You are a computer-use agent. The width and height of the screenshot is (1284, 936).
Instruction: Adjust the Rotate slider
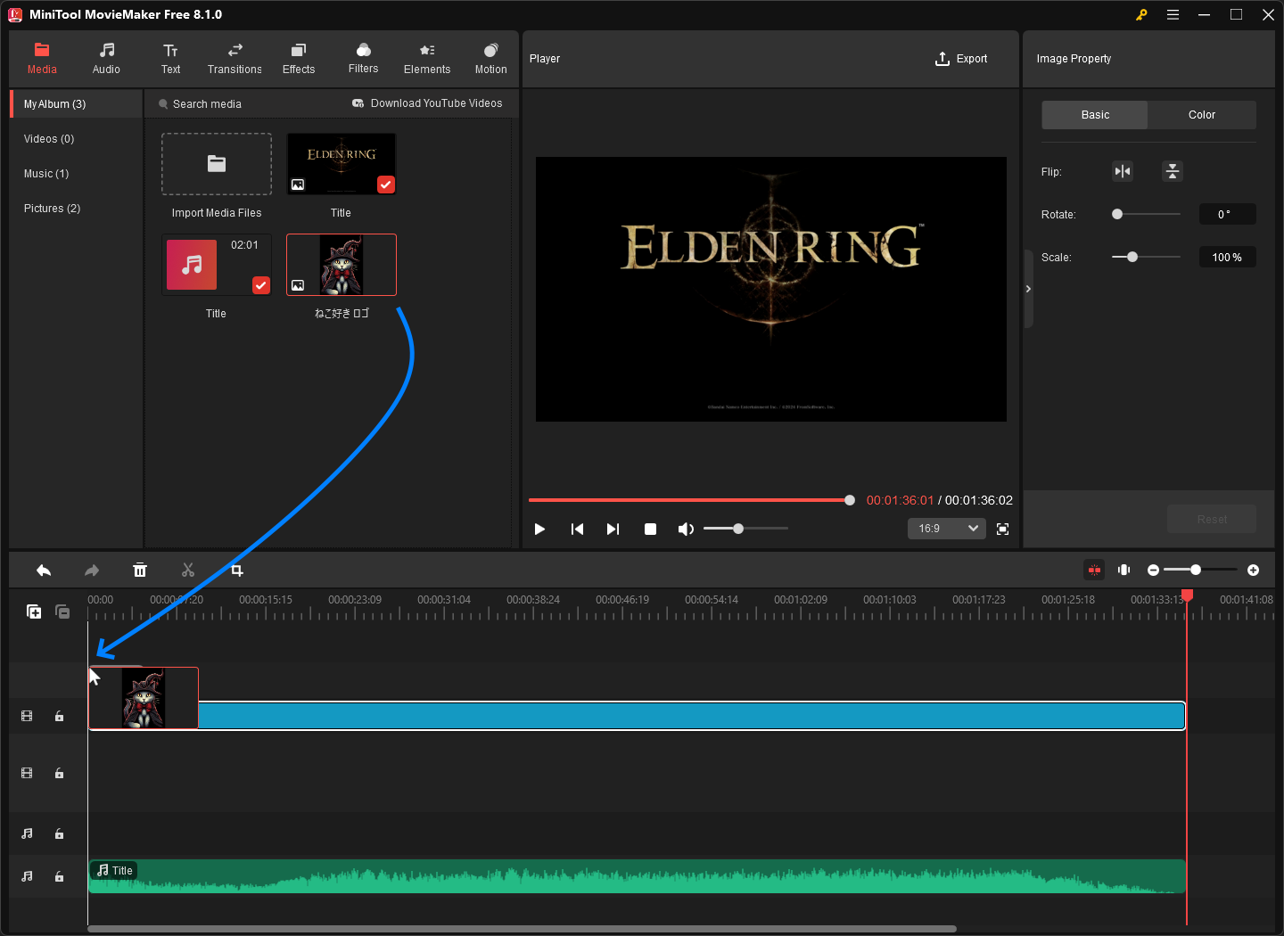(1146, 214)
